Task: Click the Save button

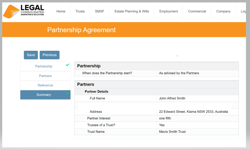Action: pyautogui.click(x=31, y=55)
